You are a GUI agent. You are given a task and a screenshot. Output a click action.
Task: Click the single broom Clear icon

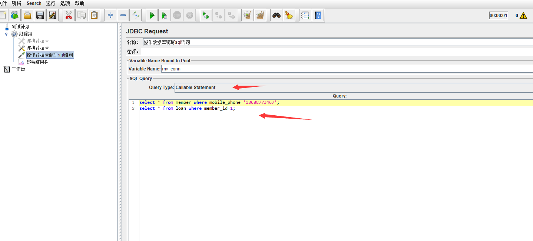pos(288,15)
